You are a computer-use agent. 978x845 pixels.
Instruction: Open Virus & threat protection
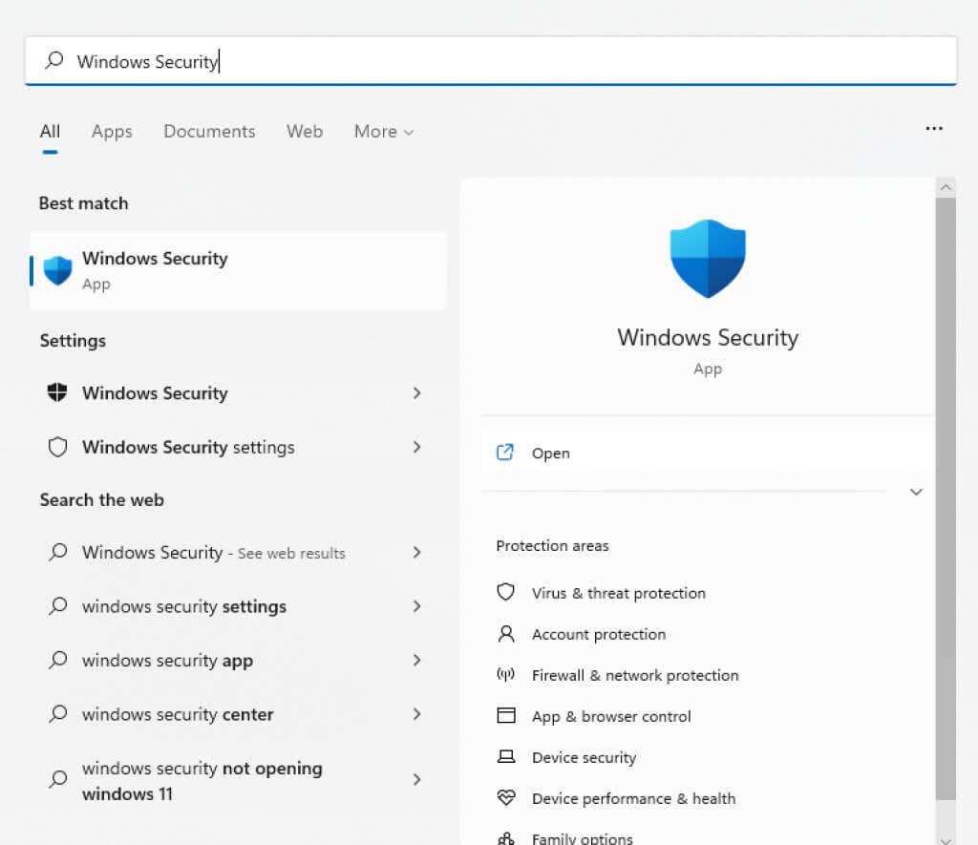(x=618, y=593)
